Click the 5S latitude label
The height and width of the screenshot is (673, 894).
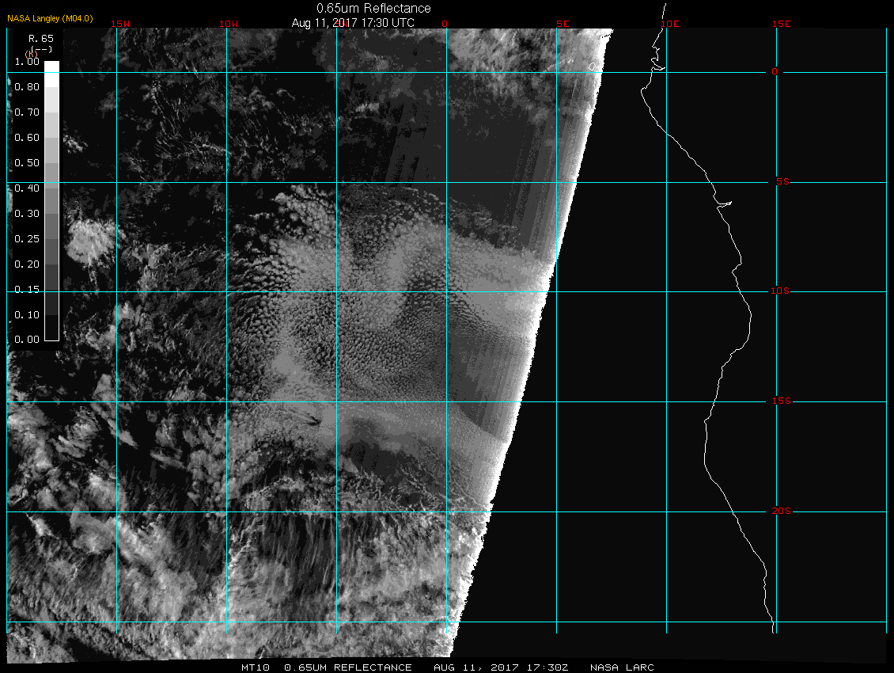tap(780, 182)
